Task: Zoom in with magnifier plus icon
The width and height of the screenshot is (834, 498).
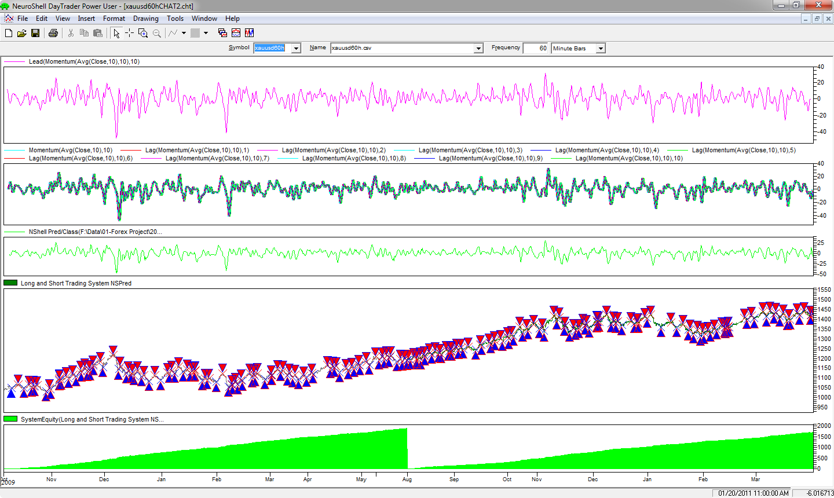Action: [x=143, y=33]
